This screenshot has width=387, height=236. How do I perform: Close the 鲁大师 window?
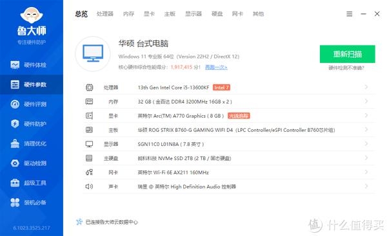pyautogui.click(x=377, y=14)
